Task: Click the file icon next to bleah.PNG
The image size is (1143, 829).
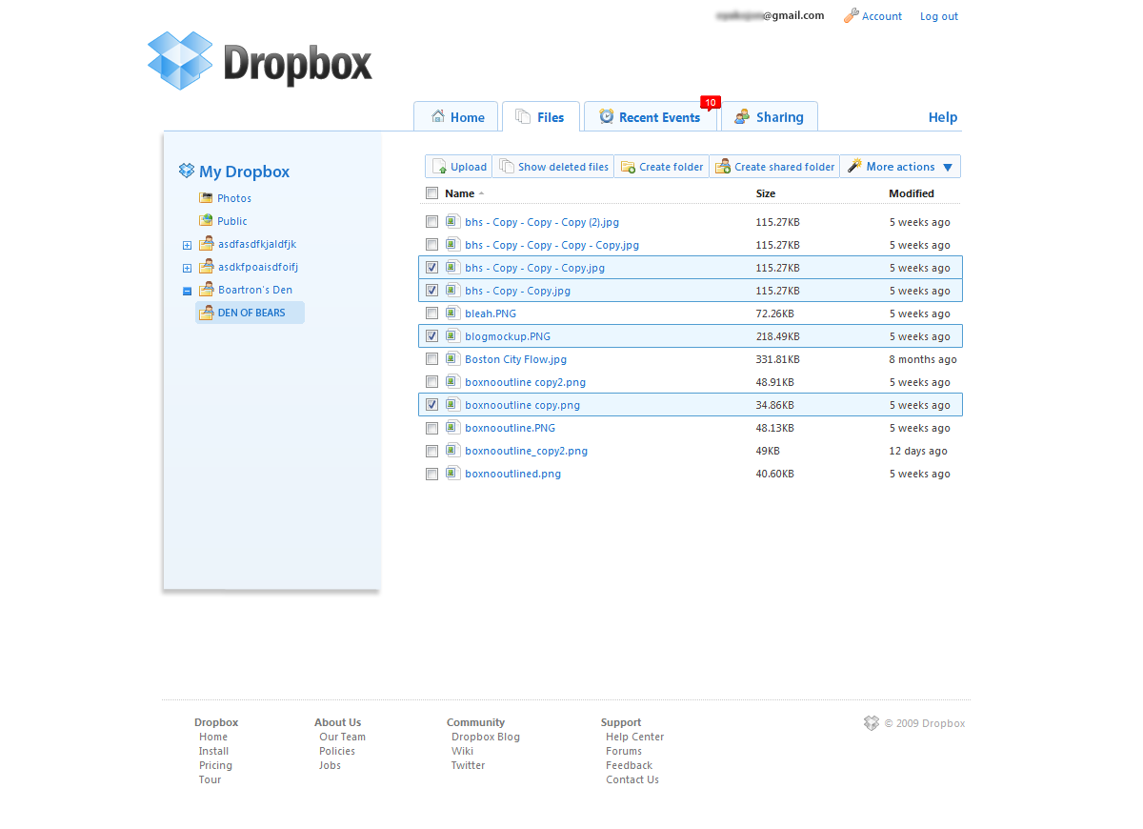Action: click(452, 313)
